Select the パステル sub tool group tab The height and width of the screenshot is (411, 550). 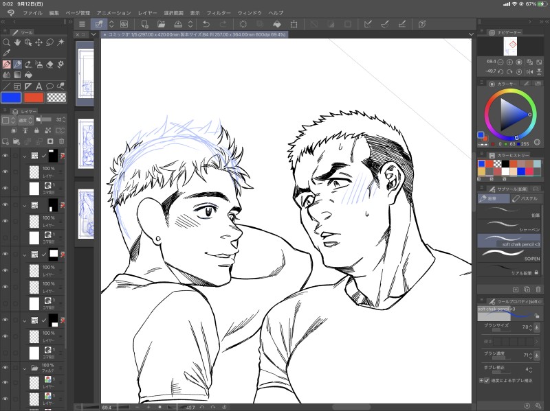click(x=525, y=198)
